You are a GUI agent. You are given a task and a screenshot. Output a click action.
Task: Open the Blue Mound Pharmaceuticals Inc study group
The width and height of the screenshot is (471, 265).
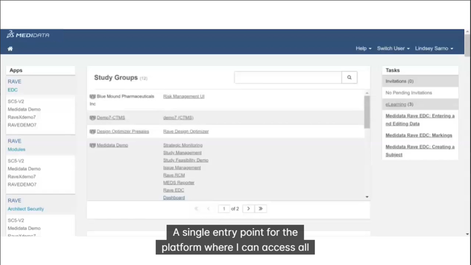122,100
